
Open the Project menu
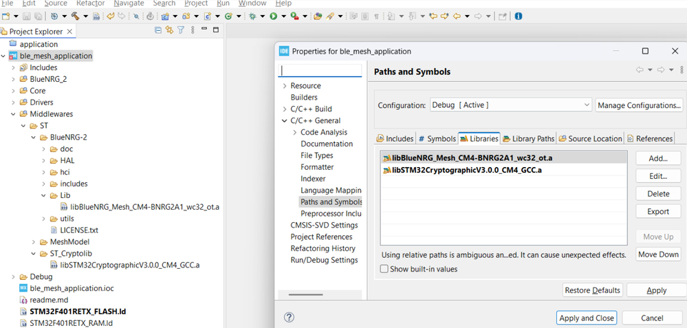tap(196, 3)
